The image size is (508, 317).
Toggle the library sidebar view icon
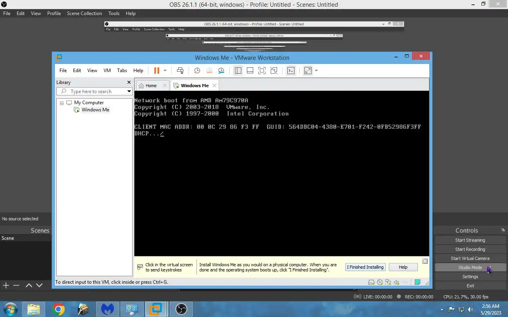click(238, 71)
